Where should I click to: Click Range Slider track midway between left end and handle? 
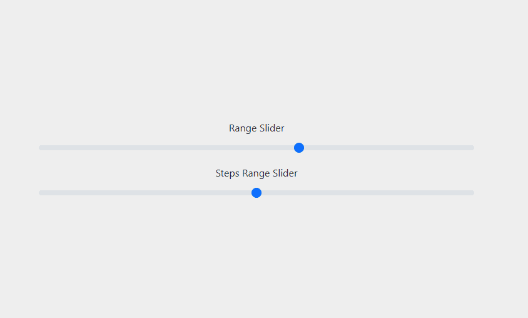pos(169,148)
